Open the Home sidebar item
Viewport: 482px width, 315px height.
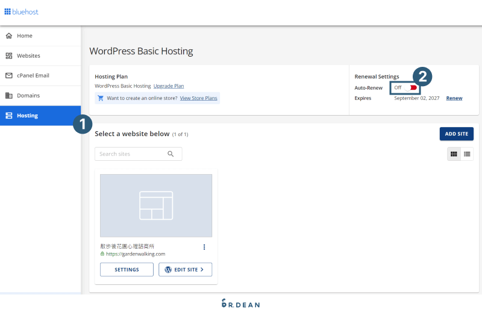tap(40, 36)
